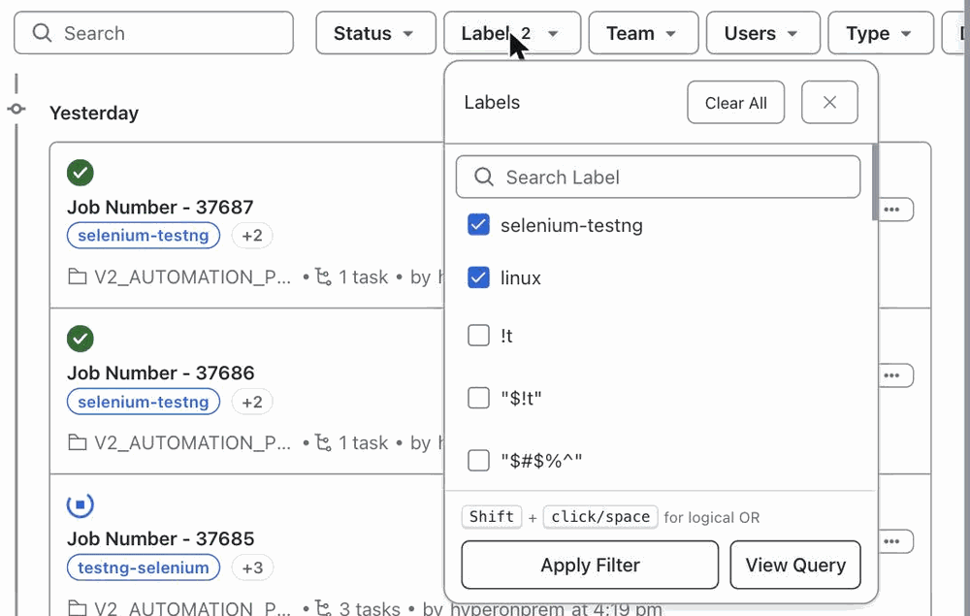
Task: Click the '3 tasks' text in Job 37685
Action: click(370, 608)
